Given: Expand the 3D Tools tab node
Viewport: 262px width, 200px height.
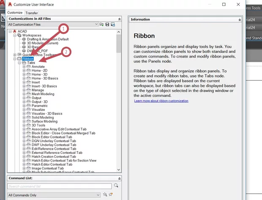Looking at the screenshot, I should click(24, 125).
